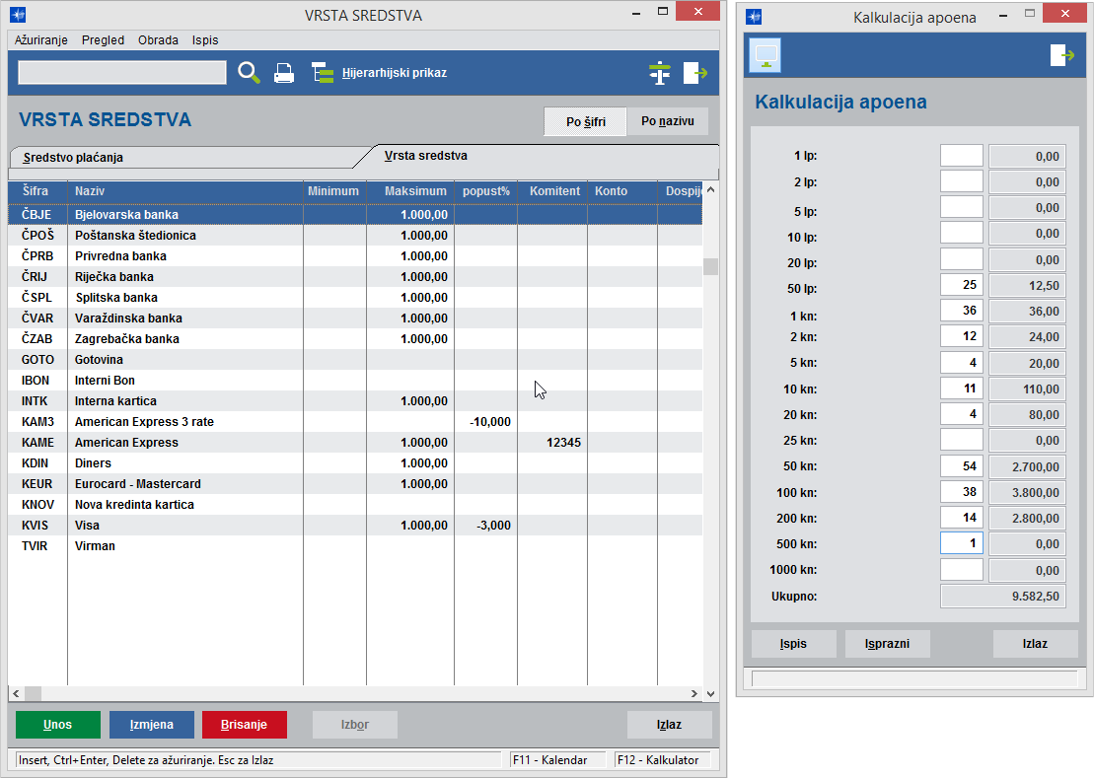Sort list Po šifri
This screenshot has height=778, width=1094.
[x=585, y=121]
